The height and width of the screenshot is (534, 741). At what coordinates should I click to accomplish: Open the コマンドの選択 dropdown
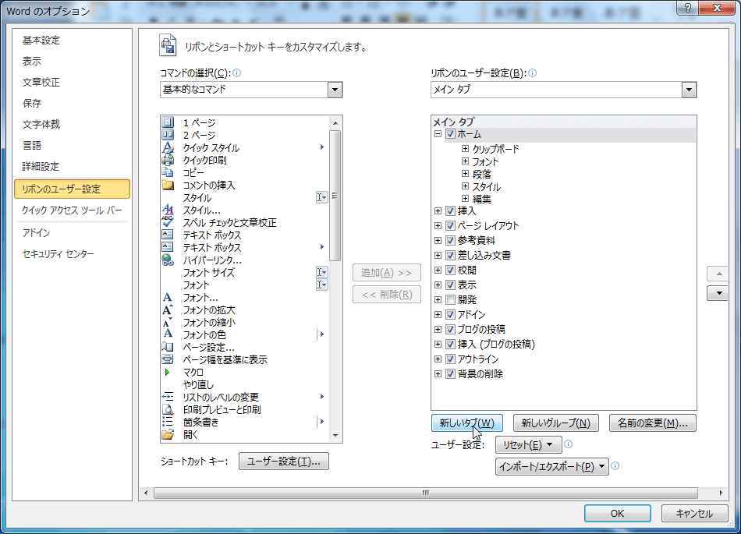pyautogui.click(x=335, y=89)
